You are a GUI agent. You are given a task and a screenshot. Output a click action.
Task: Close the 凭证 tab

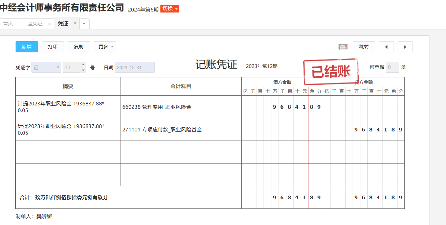pyautogui.click(x=75, y=23)
